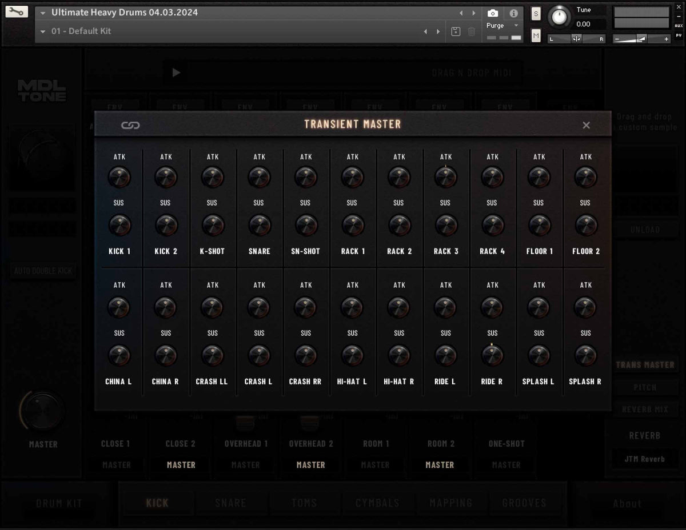The height and width of the screenshot is (530, 686).
Task: Adjust the China L ATK knob
Action: click(119, 308)
